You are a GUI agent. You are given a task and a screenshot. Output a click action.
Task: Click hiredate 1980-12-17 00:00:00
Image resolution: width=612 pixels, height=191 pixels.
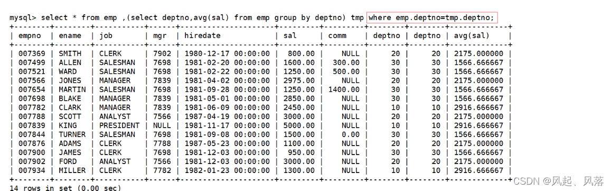tap(227, 54)
